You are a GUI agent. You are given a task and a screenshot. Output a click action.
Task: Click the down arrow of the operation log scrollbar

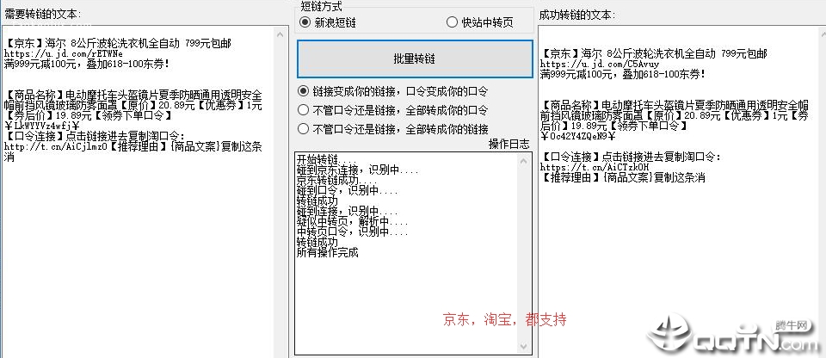coord(524,347)
